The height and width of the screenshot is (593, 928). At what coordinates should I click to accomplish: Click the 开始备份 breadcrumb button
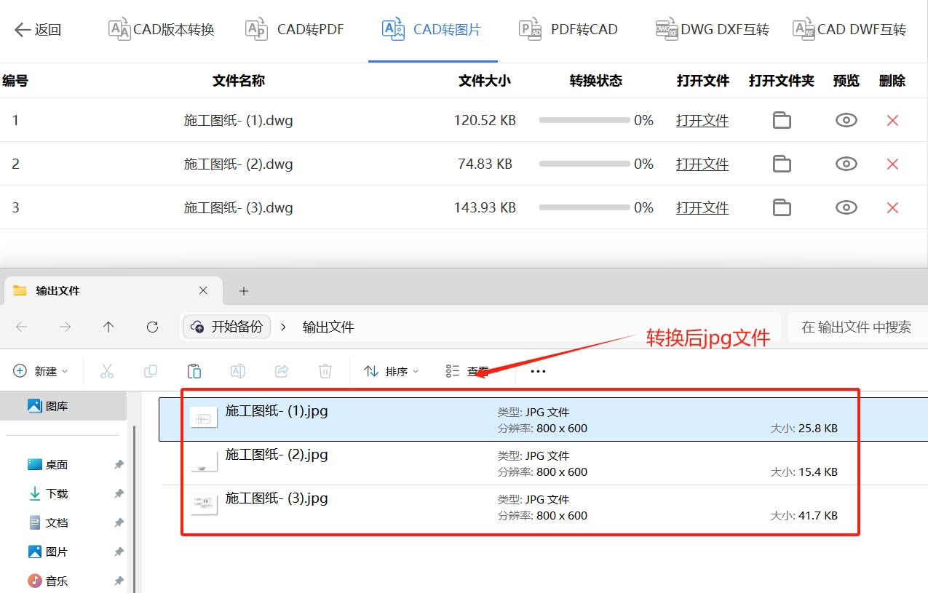226,327
